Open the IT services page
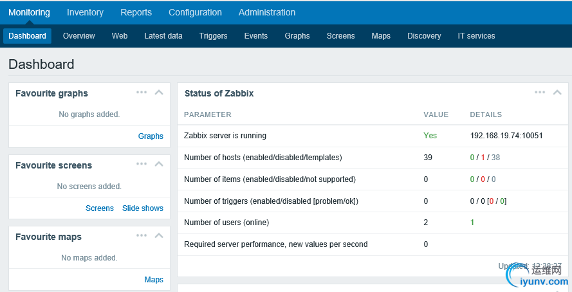Viewport: 572px width, 292px height. [x=476, y=36]
